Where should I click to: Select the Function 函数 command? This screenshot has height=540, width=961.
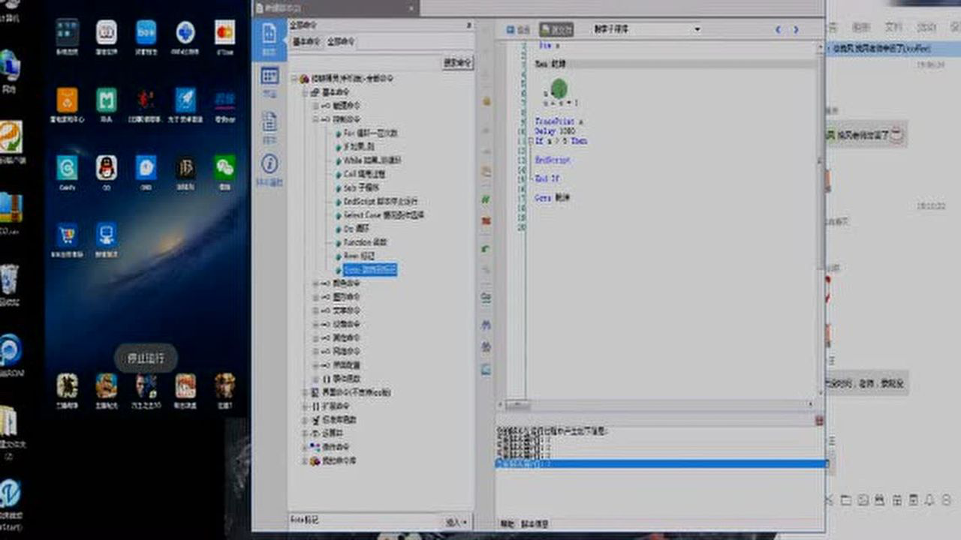(x=365, y=242)
